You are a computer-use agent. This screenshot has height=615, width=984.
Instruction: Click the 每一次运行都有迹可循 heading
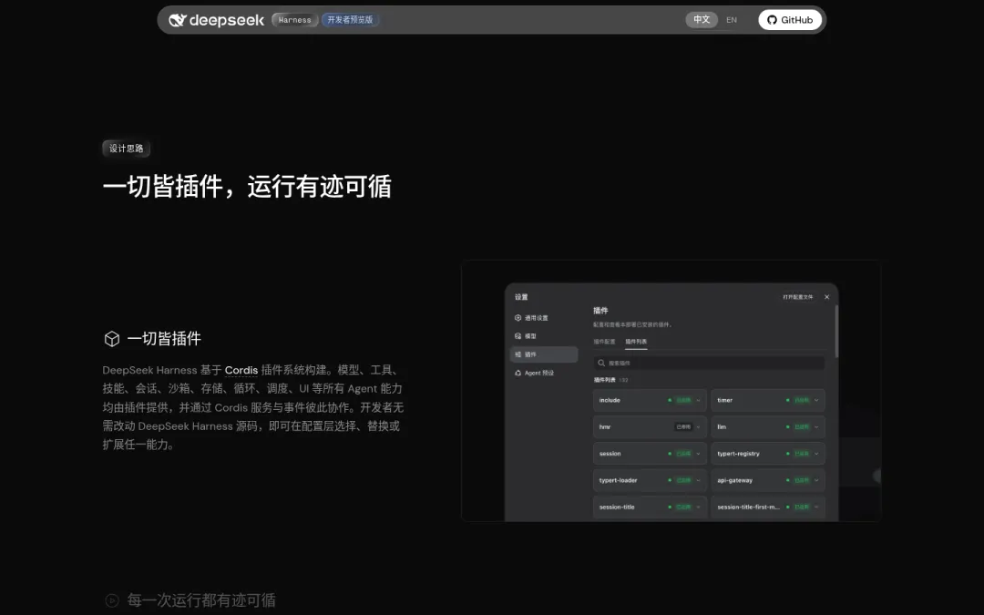(201, 600)
